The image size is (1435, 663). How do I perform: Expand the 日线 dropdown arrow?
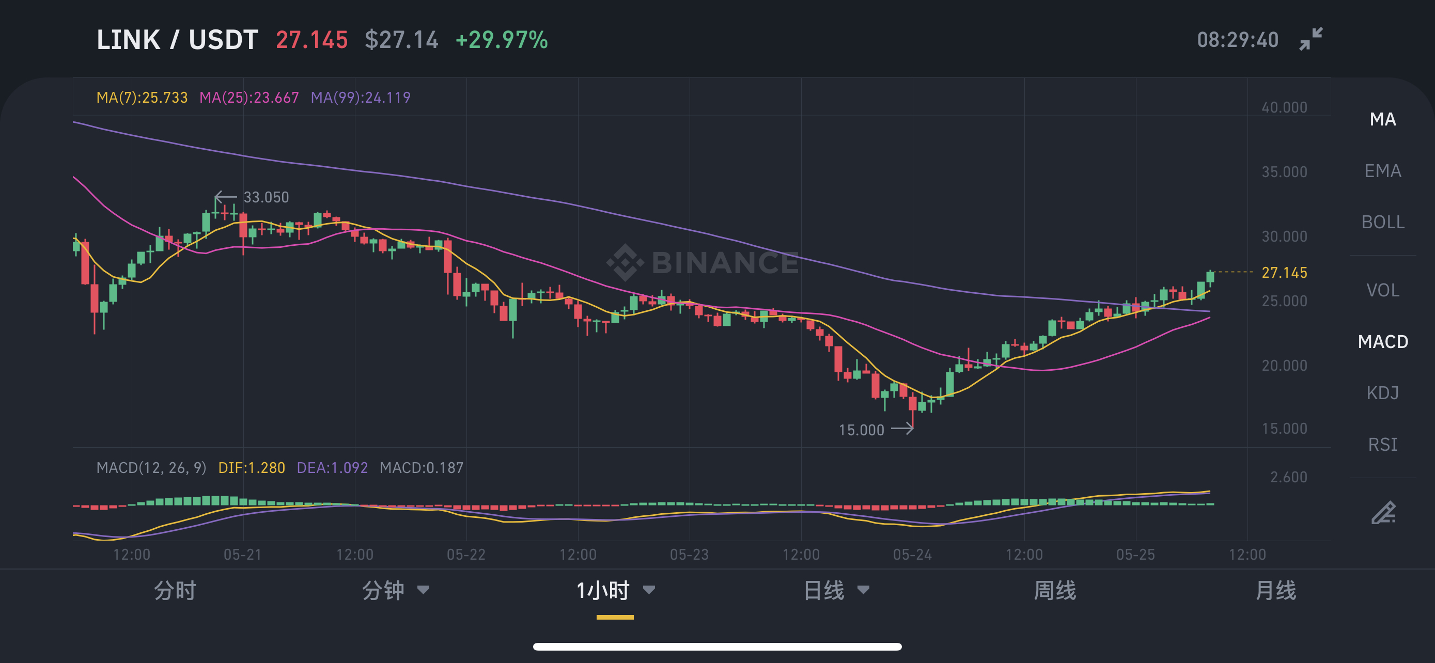tap(864, 590)
